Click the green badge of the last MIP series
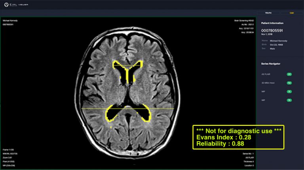The image size is (304, 170). pos(289,100)
